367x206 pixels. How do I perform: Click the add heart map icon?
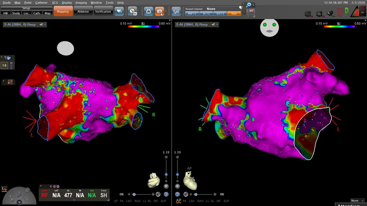119,11
